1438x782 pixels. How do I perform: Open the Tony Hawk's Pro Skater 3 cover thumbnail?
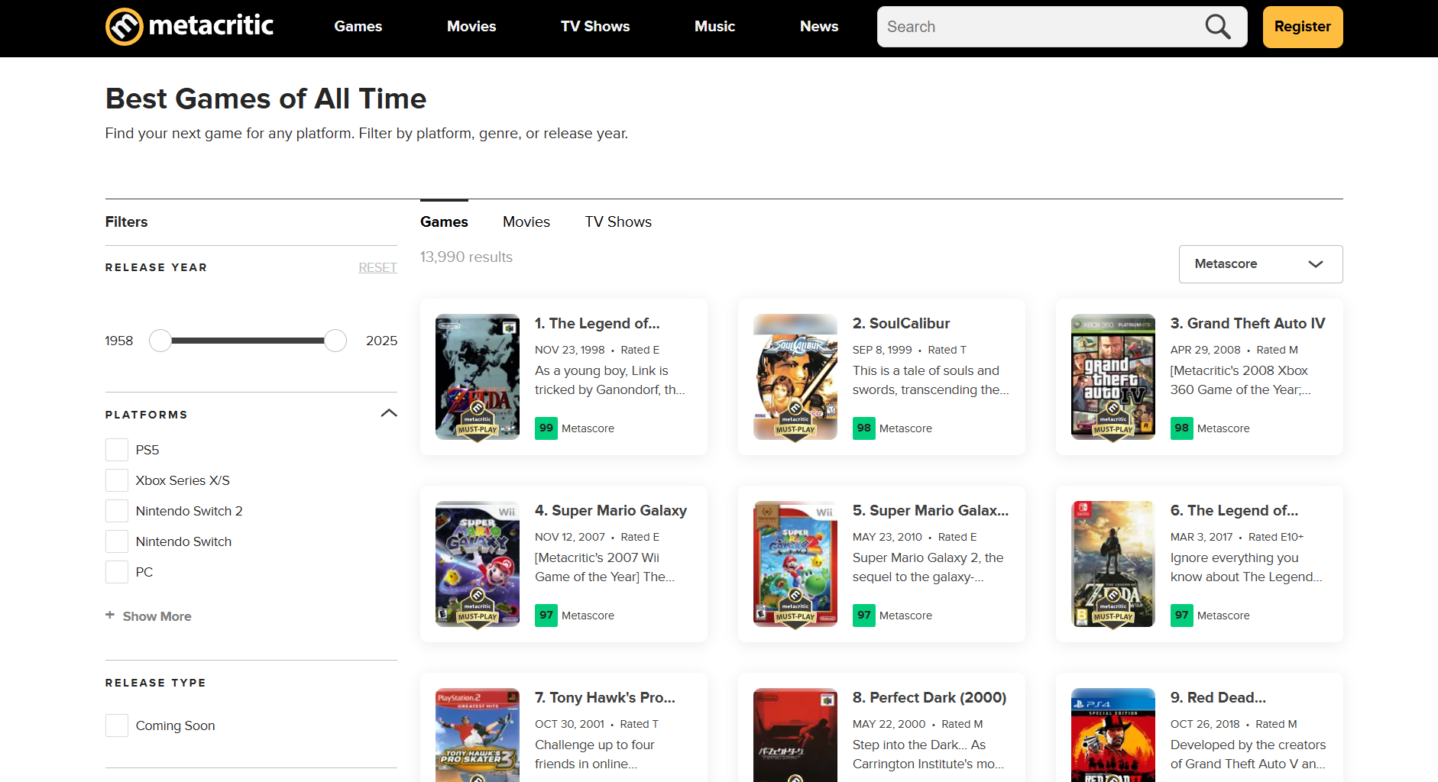(478, 735)
